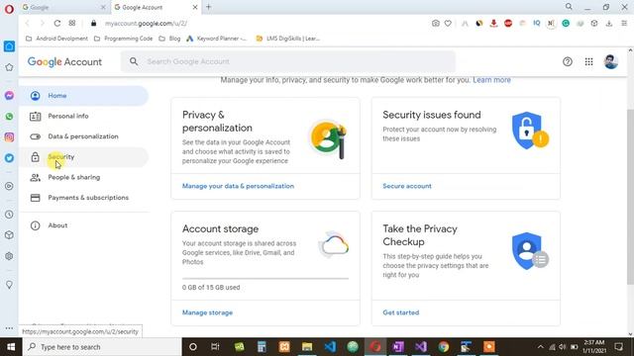Reload the current page
Image resolution: width=634 pixels, height=356 pixels.
pos(57,24)
